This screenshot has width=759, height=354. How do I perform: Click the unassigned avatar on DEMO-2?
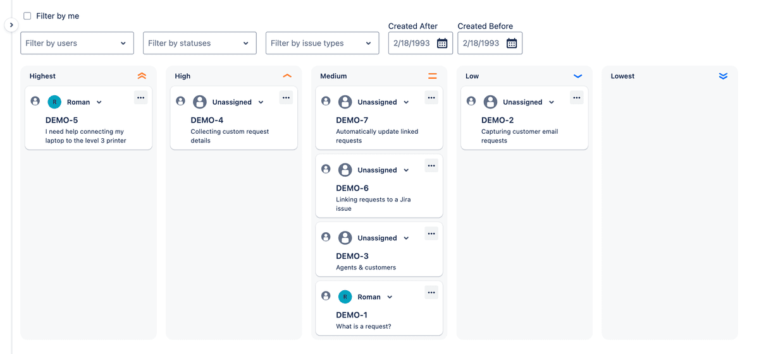[491, 102]
